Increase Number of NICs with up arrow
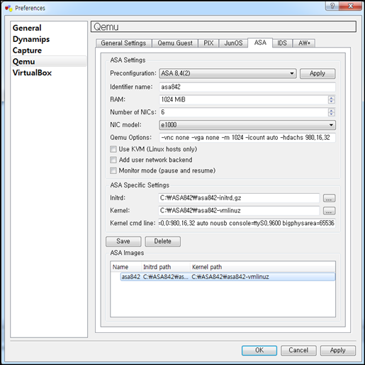The image size is (365, 365). 332,110
